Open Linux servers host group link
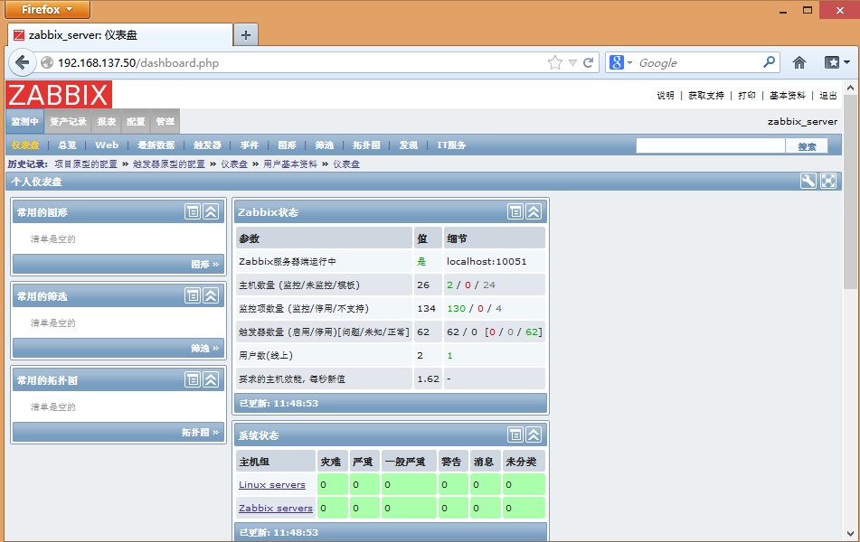 pyautogui.click(x=272, y=484)
